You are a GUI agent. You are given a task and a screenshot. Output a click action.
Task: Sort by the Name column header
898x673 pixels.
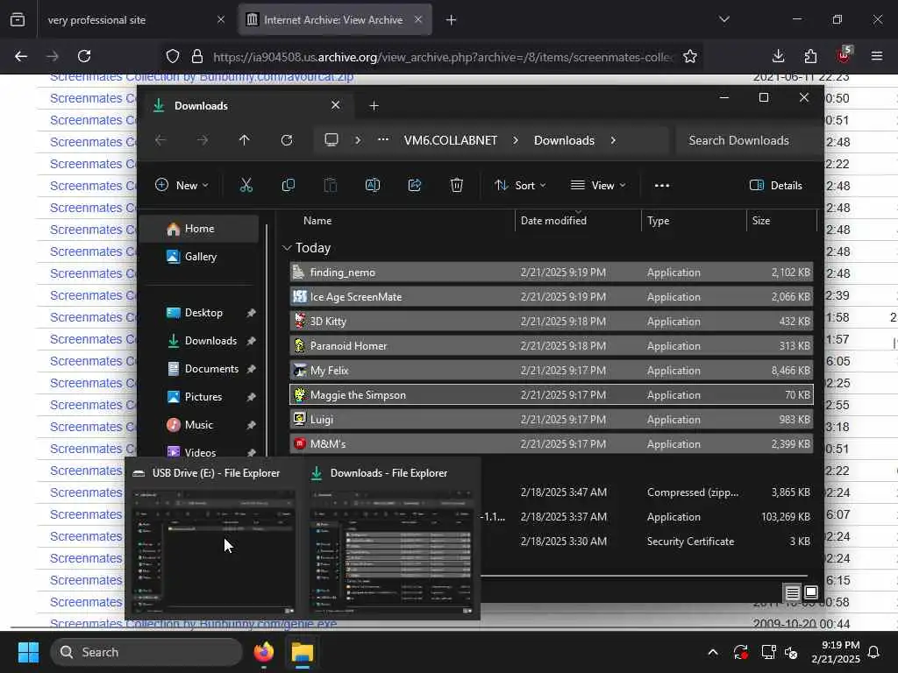(317, 221)
